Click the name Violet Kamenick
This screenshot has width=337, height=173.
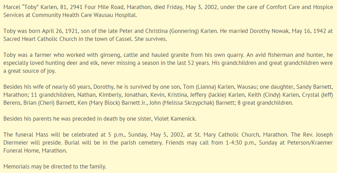point(175,119)
